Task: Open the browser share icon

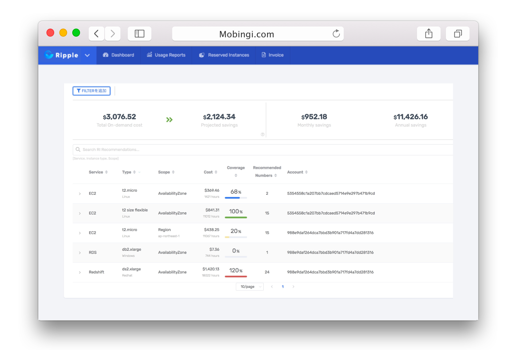Action: (x=429, y=34)
